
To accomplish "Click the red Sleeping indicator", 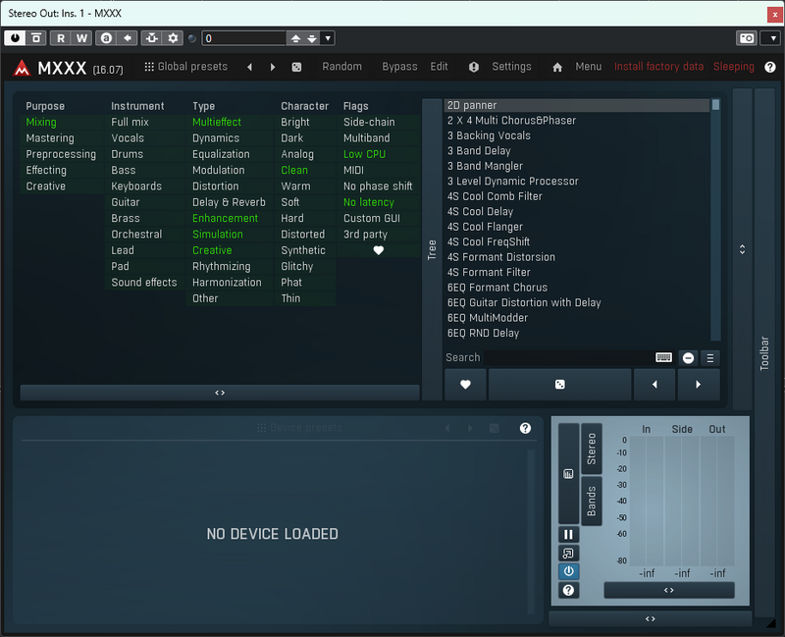I will (x=733, y=67).
